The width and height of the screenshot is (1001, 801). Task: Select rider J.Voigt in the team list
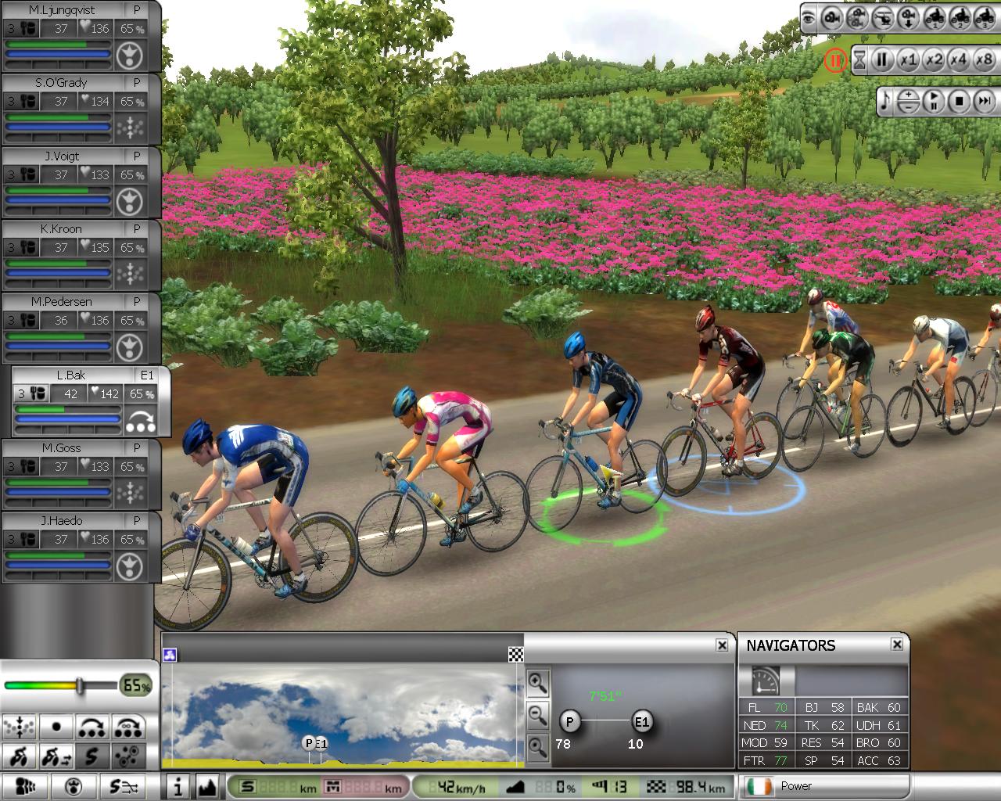(x=62, y=156)
